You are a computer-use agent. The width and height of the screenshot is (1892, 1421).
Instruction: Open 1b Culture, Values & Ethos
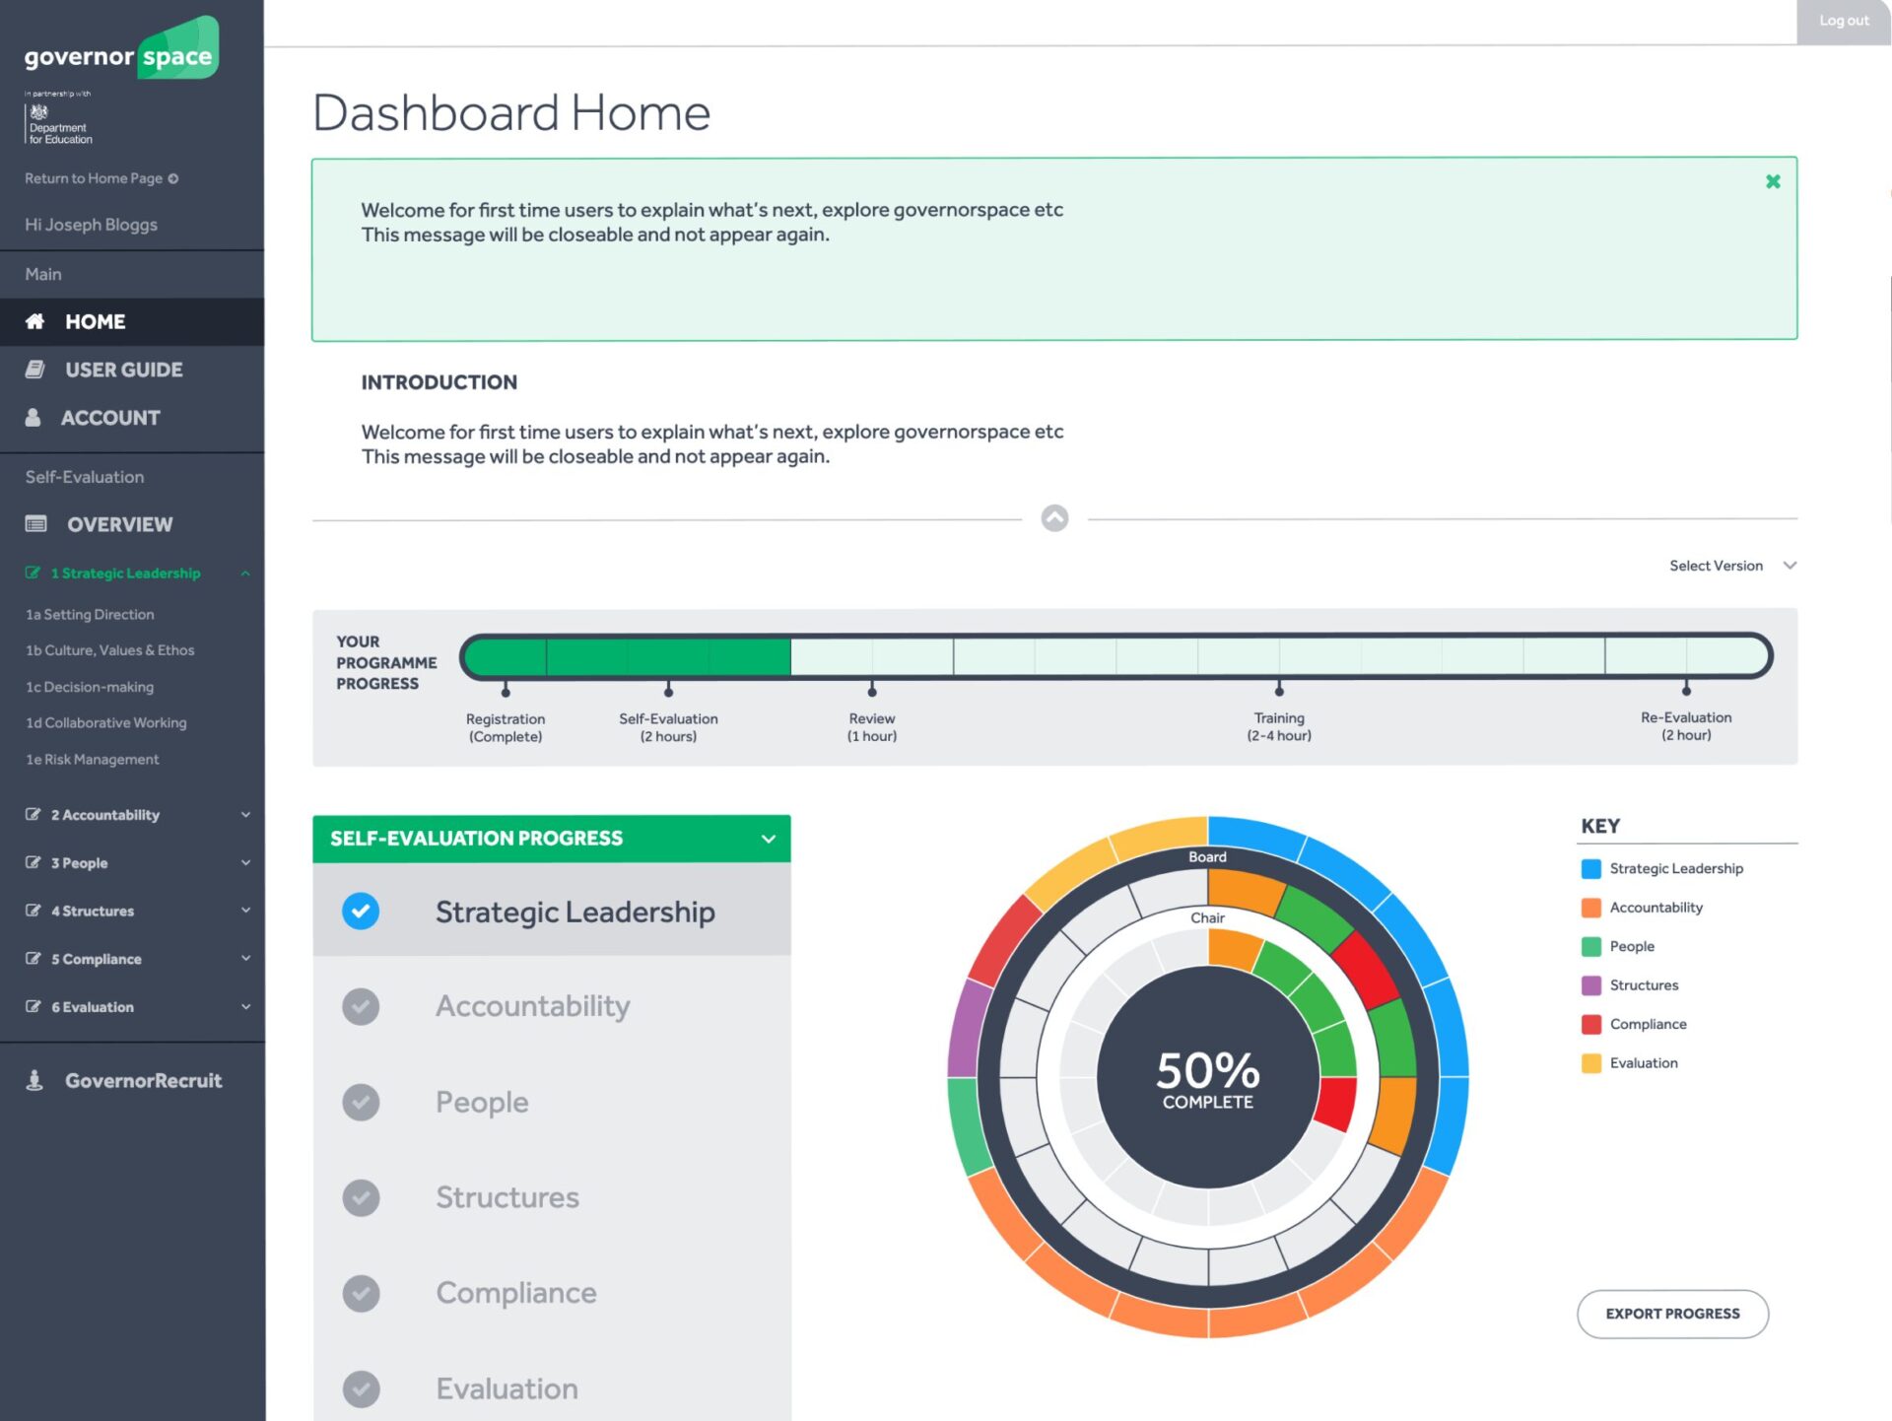(x=109, y=650)
